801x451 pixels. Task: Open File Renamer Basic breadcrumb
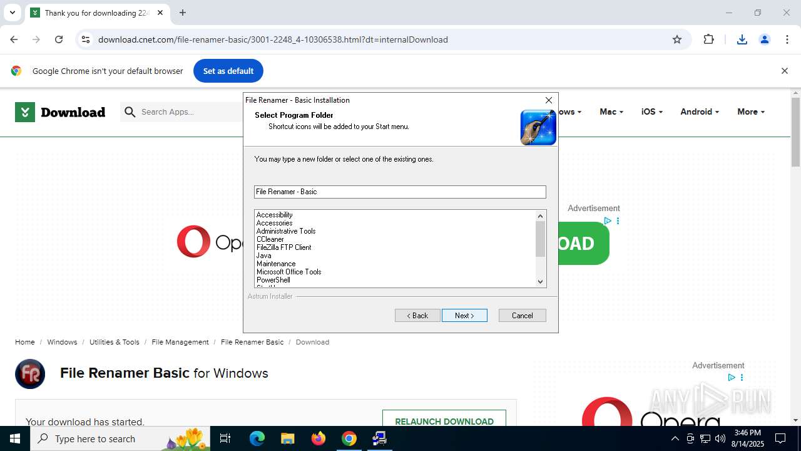pos(252,342)
